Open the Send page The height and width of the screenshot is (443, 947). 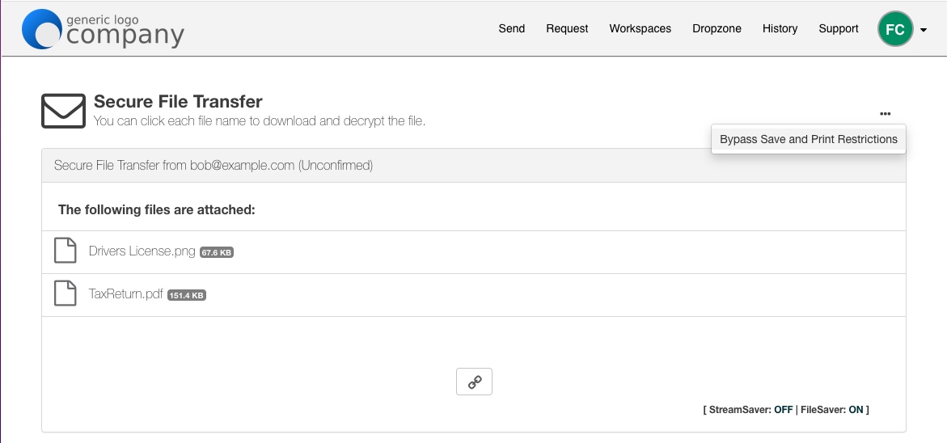[512, 28]
